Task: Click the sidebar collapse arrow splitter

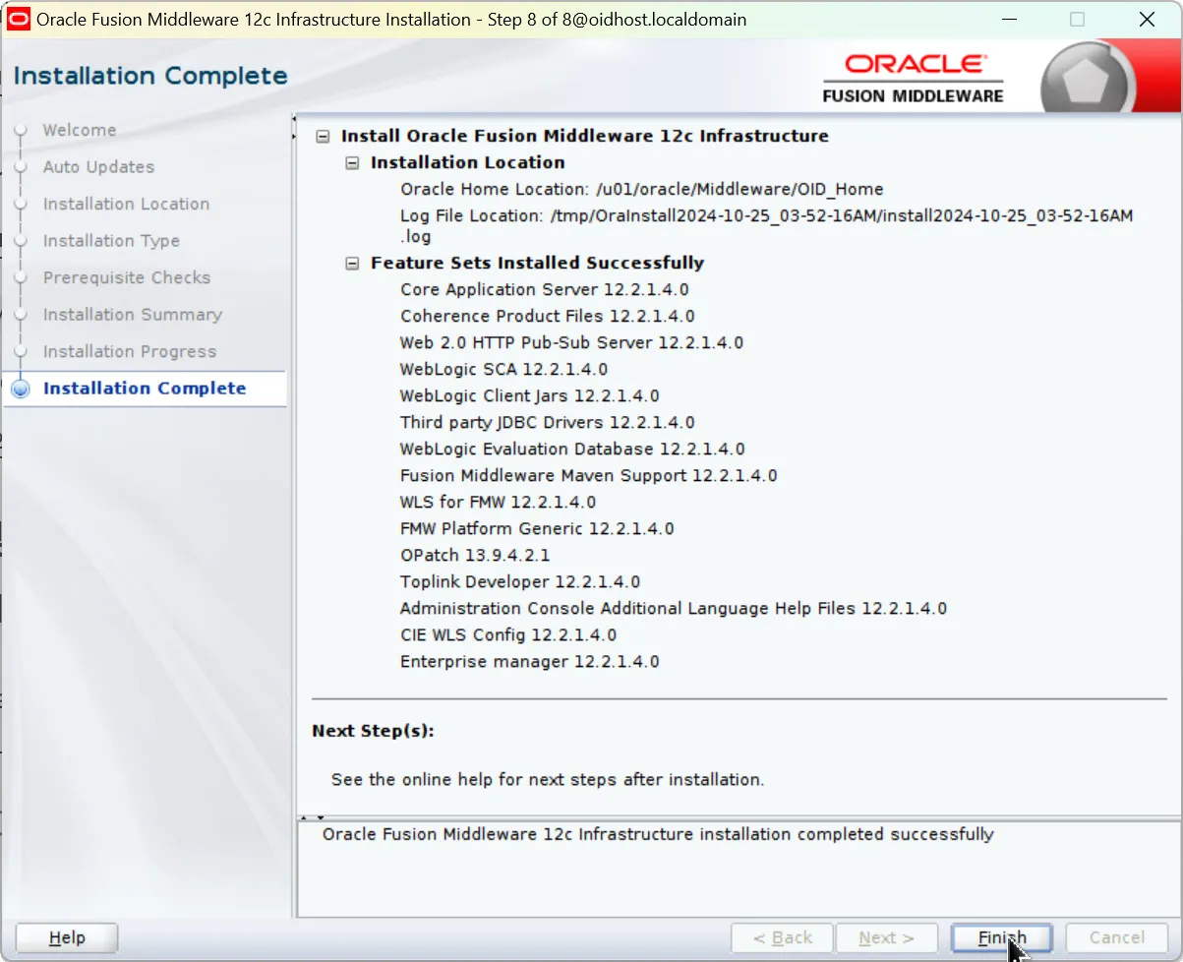Action: [x=293, y=127]
